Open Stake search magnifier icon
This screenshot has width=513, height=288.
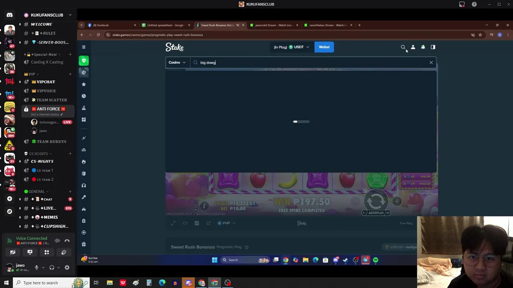[403, 47]
